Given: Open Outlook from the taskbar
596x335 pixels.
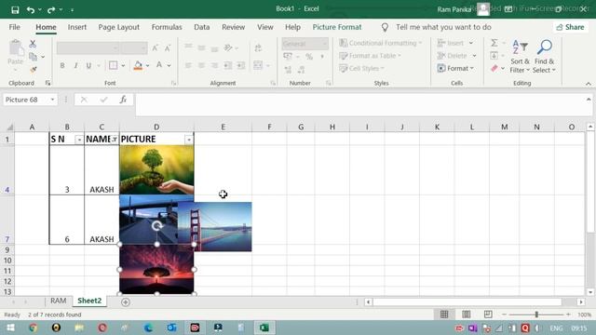Looking at the screenshot, I should tap(171, 328).
